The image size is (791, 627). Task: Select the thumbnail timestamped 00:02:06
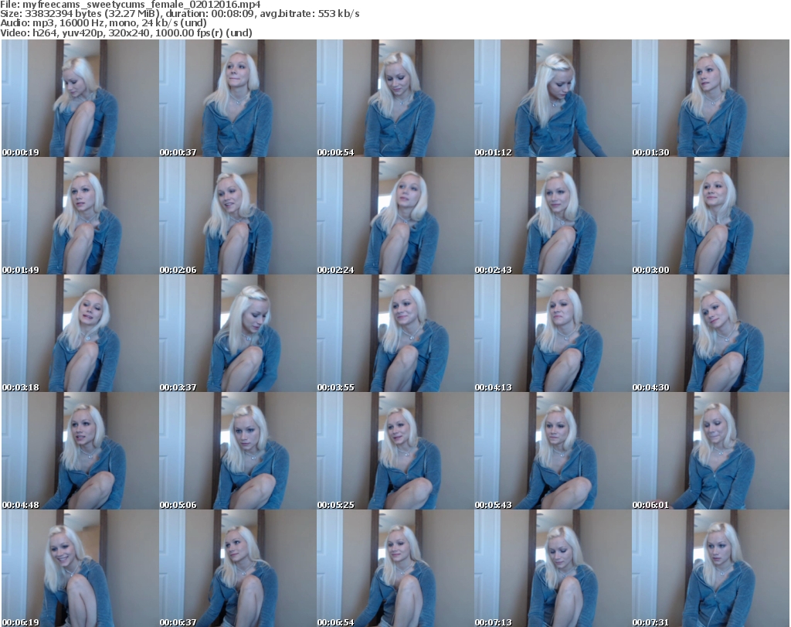(238, 216)
